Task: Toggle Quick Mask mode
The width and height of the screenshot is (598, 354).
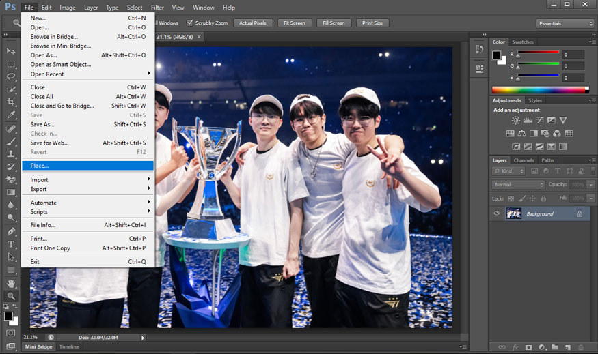Action: coord(11,333)
